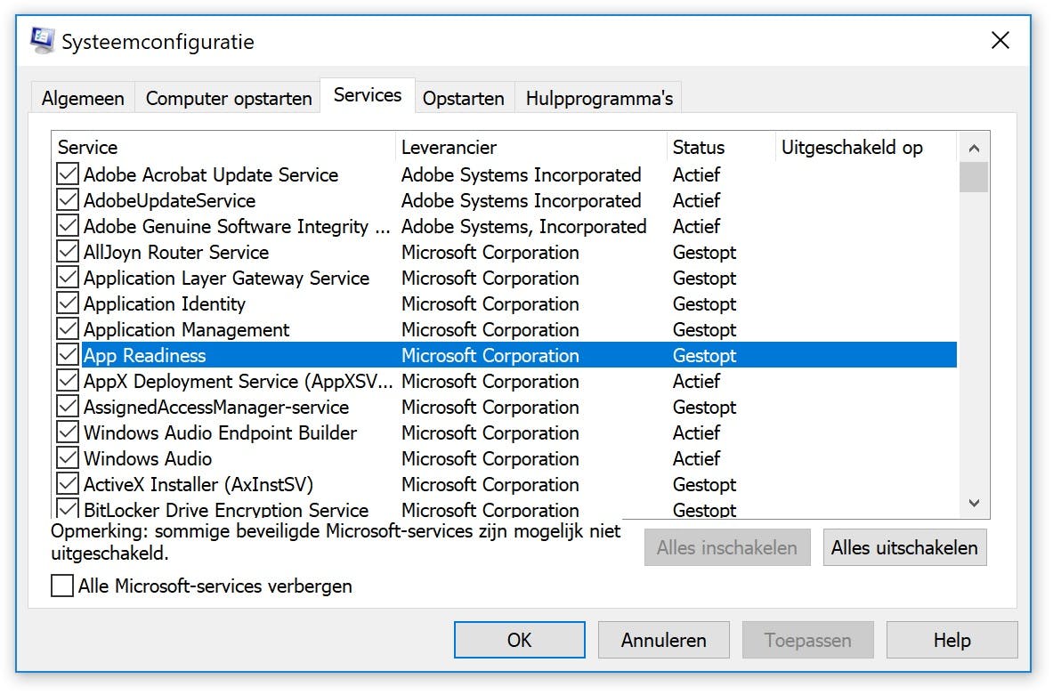Close the Systeemconfiguratie window

(x=1000, y=40)
